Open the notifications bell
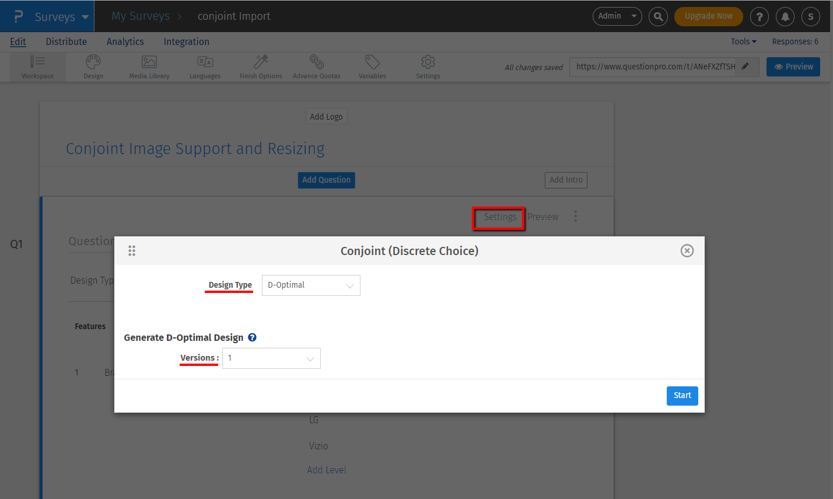 (785, 17)
